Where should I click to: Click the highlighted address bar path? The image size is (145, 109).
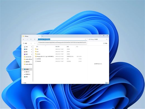pos(44,39)
